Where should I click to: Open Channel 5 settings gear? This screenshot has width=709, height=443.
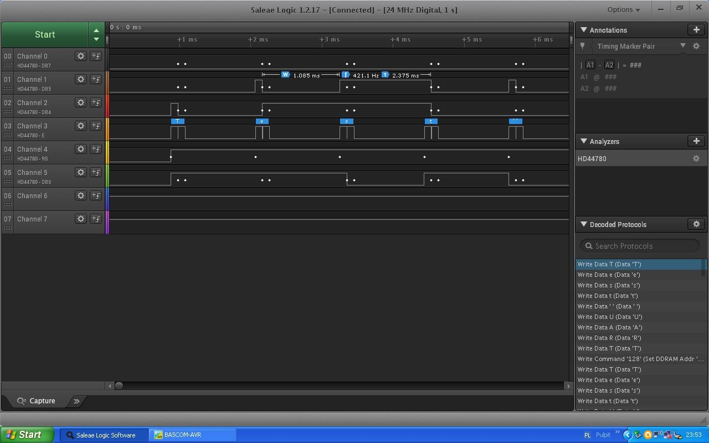pyautogui.click(x=81, y=172)
